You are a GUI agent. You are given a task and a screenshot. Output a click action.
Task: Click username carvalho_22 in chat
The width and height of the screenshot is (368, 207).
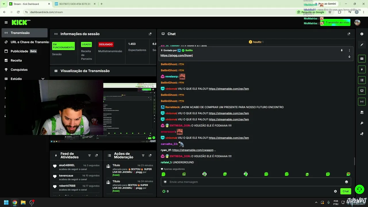(x=169, y=144)
